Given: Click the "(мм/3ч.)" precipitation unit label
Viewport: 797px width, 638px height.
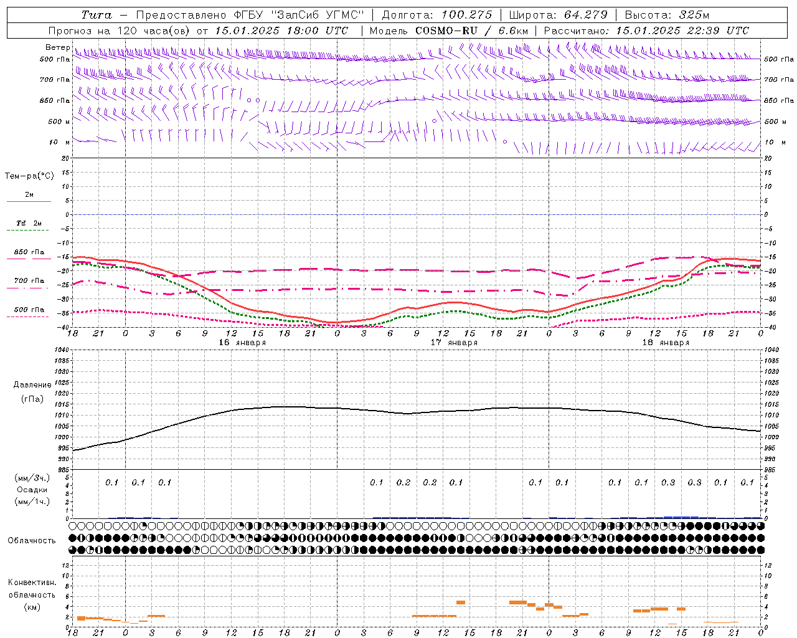Looking at the screenshot, I should tap(32, 478).
